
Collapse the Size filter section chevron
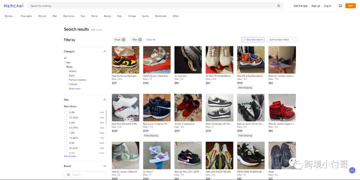tap(105, 99)
